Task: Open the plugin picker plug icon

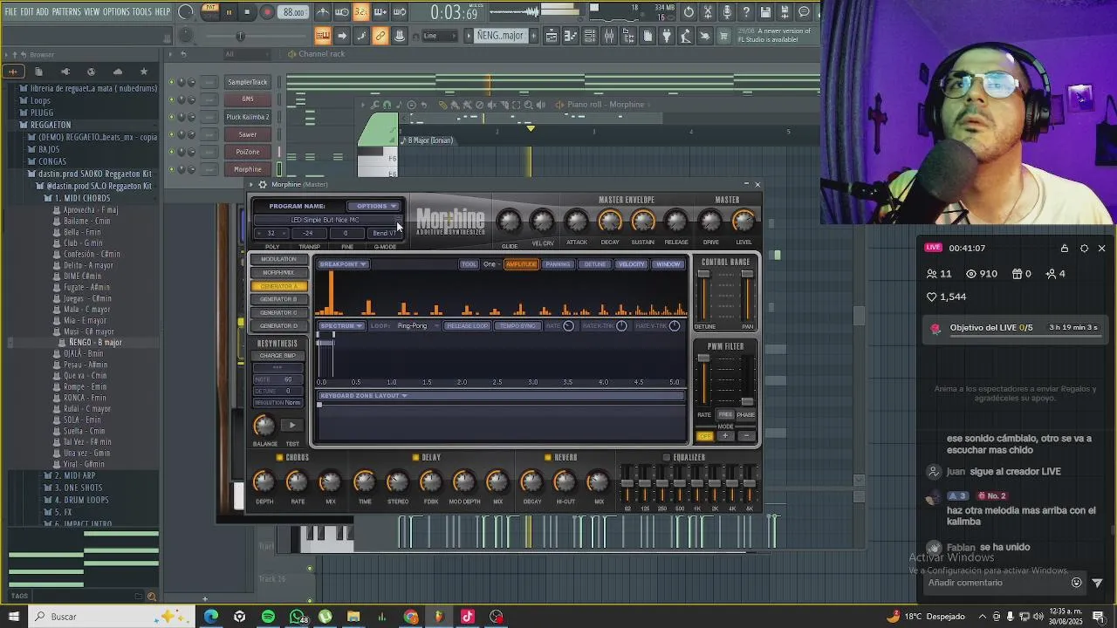Action: (x=667, y=36)
